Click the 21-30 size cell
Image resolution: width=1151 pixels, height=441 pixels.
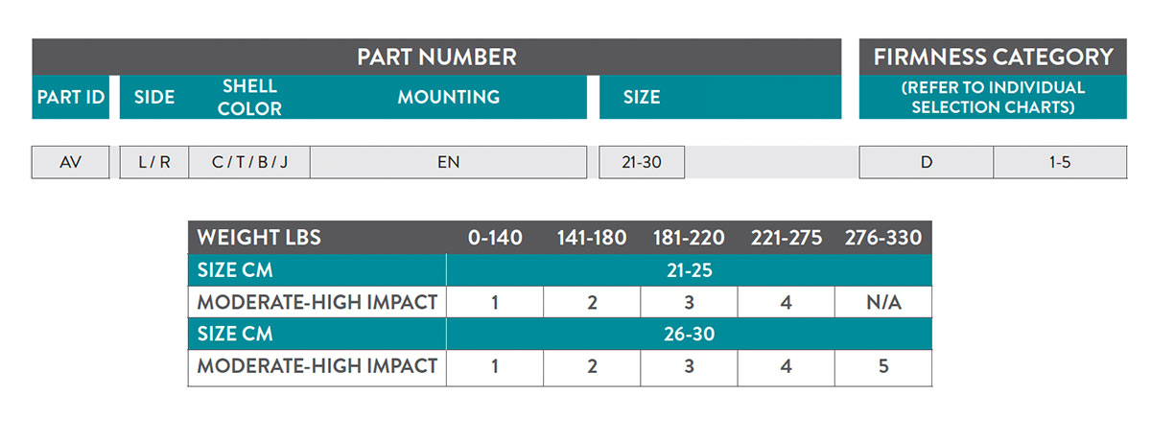(x=642, y=162)
